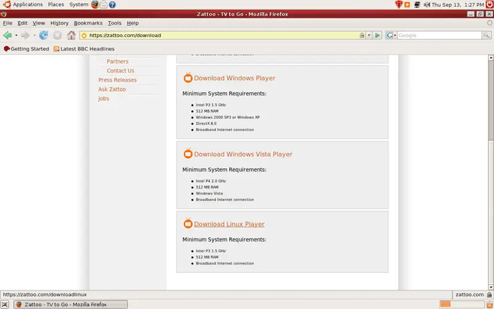This screenshot has width=494, height=309.
Task: Click the status bar padlock icon
Action: [488, 295]
